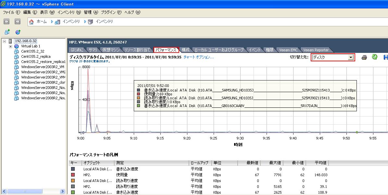Open the プラグイン(P) menu
The image size is (388, 195).
click(111, 12)
